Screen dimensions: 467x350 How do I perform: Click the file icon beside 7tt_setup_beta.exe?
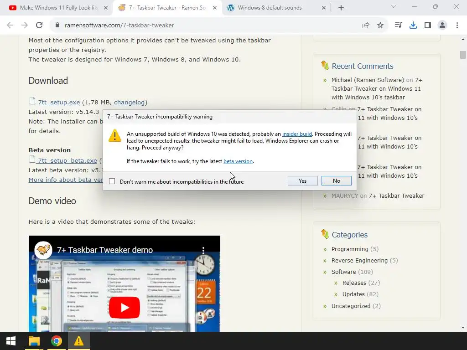(32, 159)
